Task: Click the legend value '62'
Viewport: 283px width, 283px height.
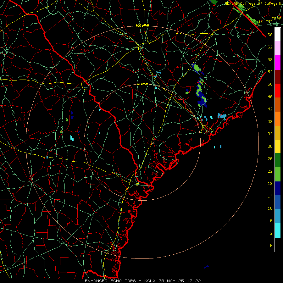Action: 270,47
